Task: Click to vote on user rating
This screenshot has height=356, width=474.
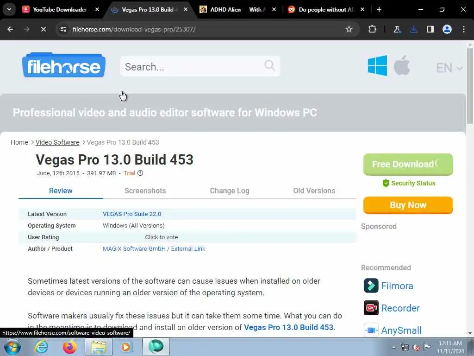Action: click(x=162, y=237)
